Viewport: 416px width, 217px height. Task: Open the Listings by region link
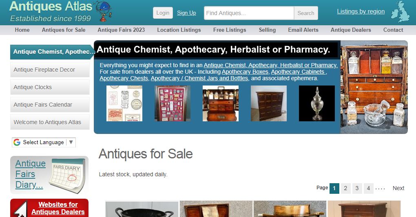361,11
